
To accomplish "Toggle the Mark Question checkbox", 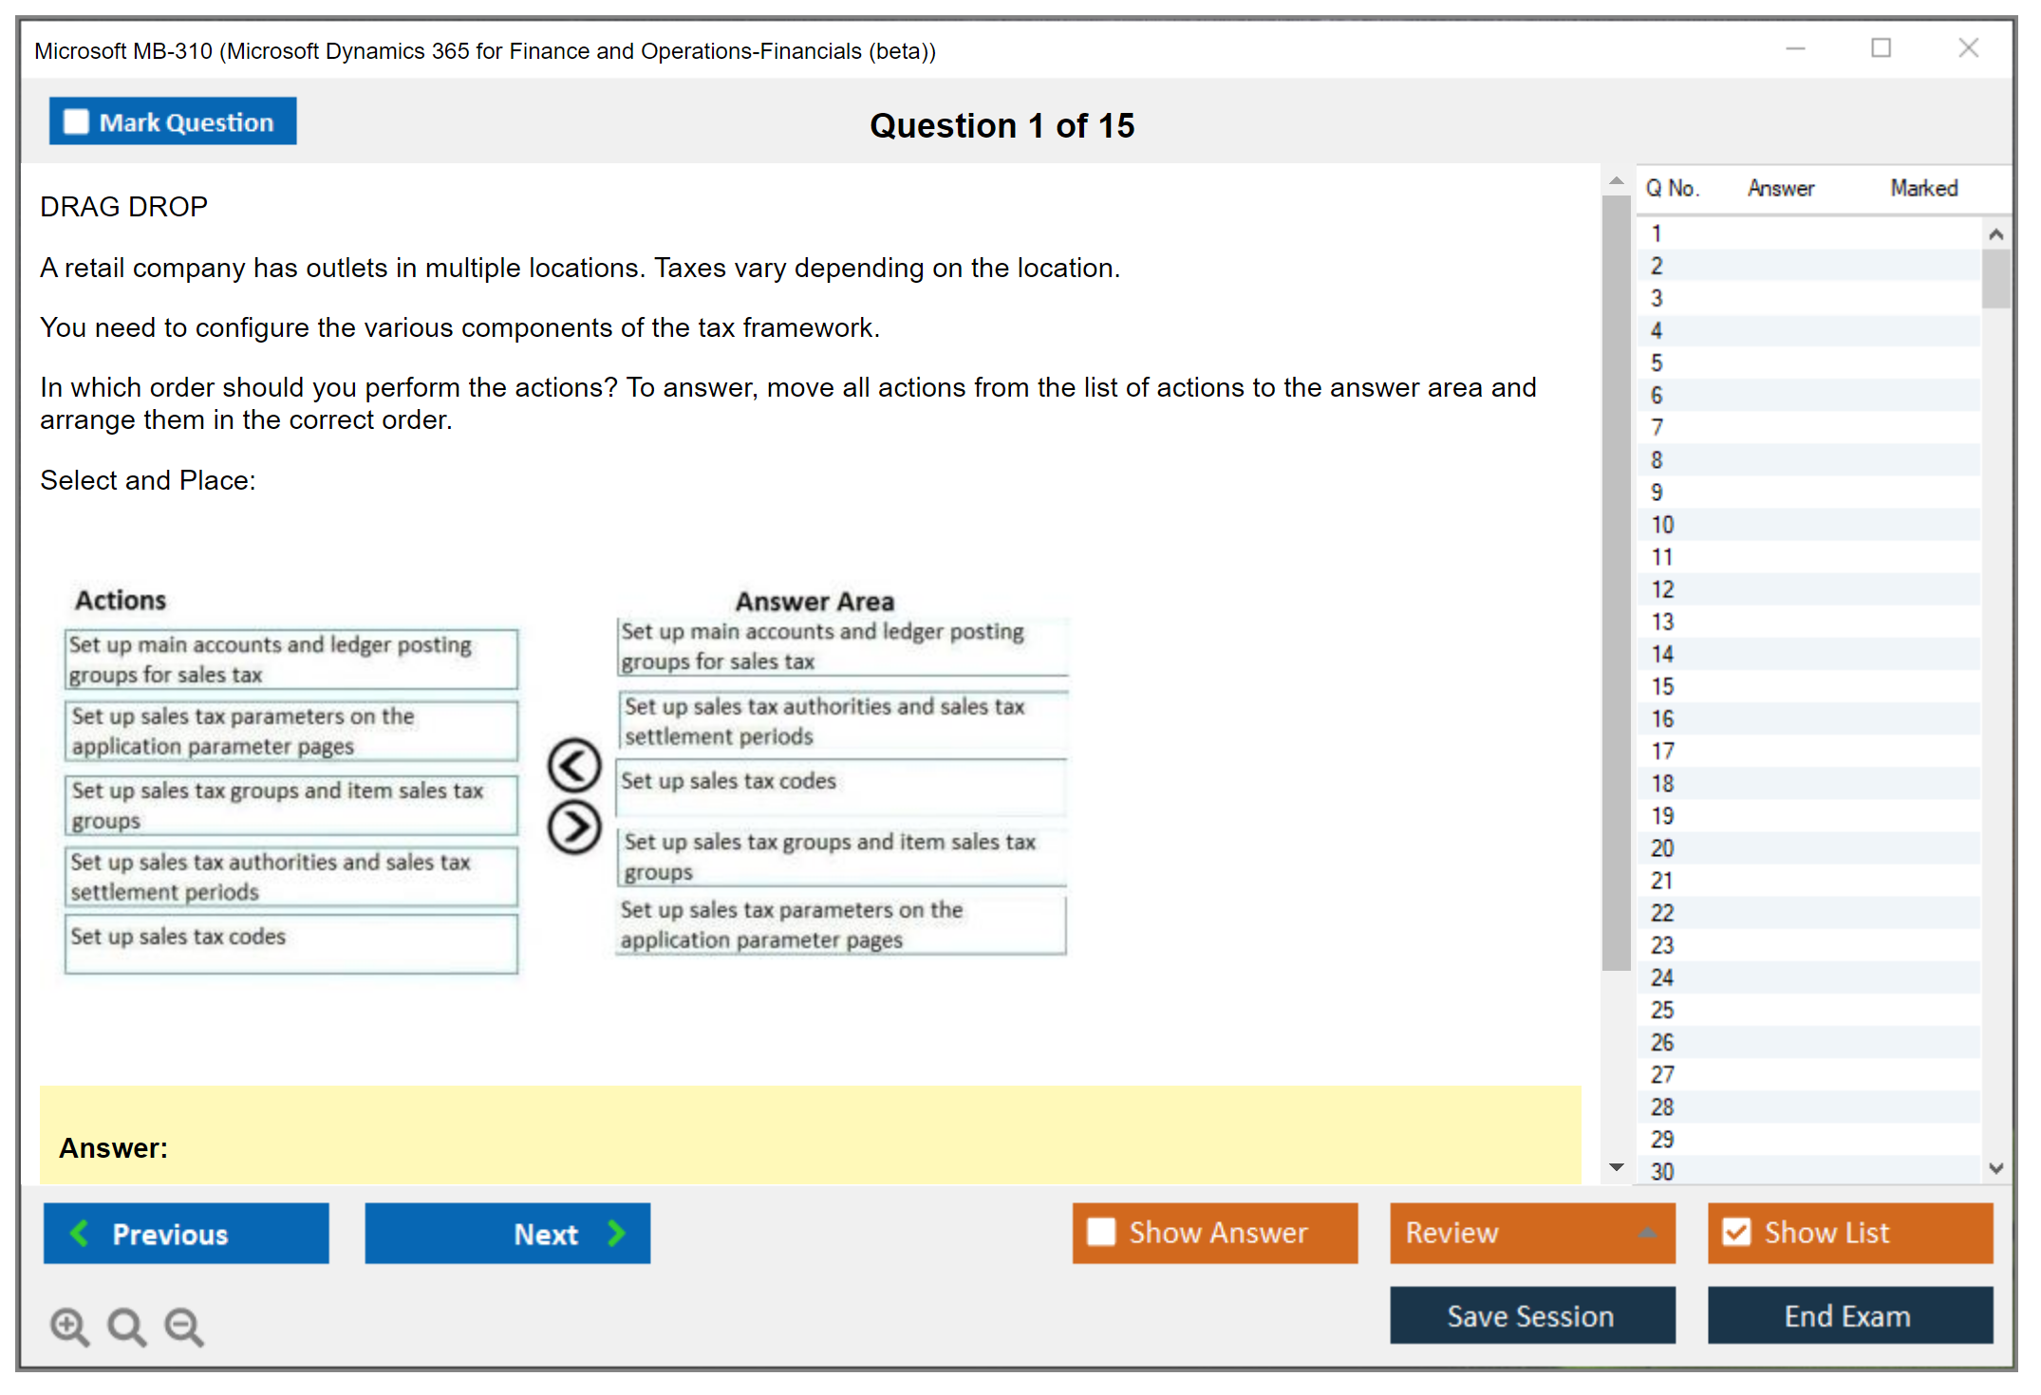I will [76, 122].
